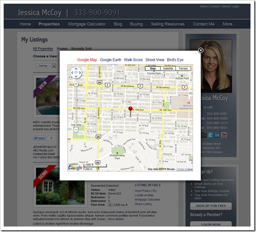Go to Home in main navigation
This screenshot has height=232, width=256.
pyautogui.click(x=25, y=24)
